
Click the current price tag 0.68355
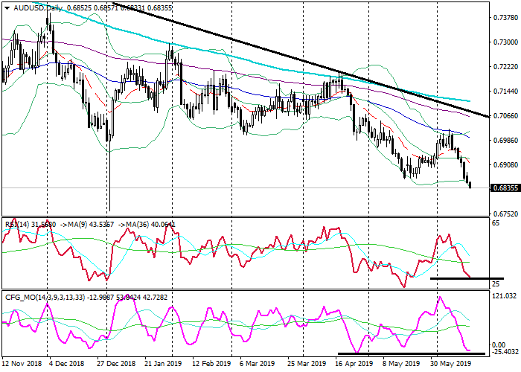coord(505,188)
